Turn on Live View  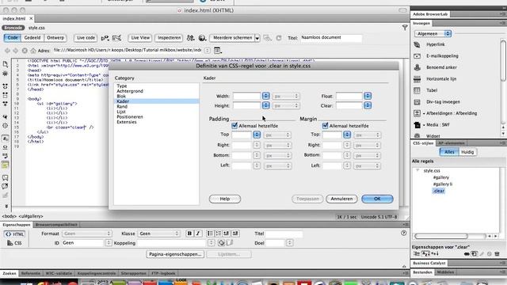[140, 38]
